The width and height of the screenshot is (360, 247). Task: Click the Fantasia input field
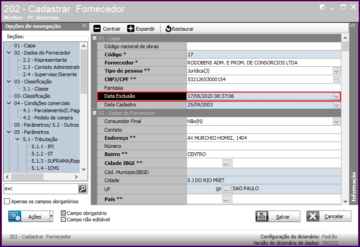coord(264,88)
